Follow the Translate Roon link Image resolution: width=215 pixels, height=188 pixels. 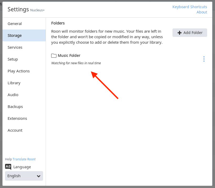(24, 159)
